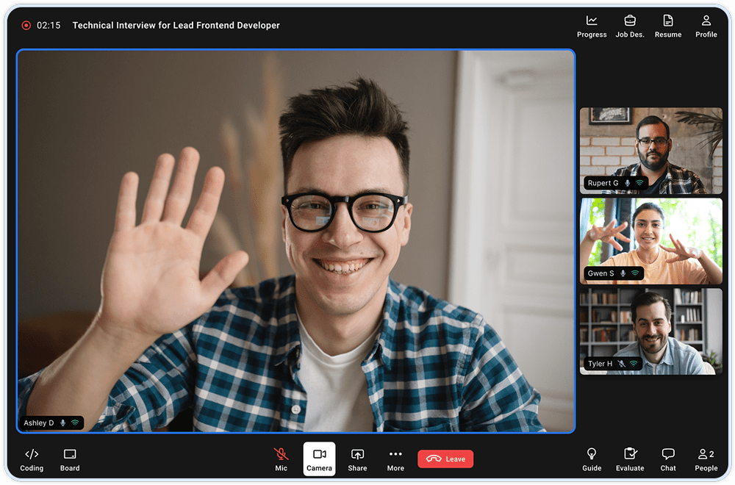Open the Evaluate panel
The height and width of the screenshot is (485, 735).
(x=630, y=459)
